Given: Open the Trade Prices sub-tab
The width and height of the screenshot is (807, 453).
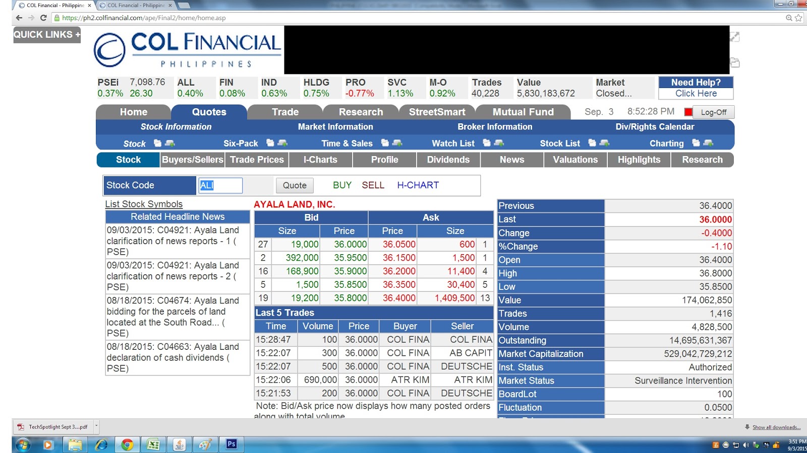Looking at the screenshot, I should (257, 160).
